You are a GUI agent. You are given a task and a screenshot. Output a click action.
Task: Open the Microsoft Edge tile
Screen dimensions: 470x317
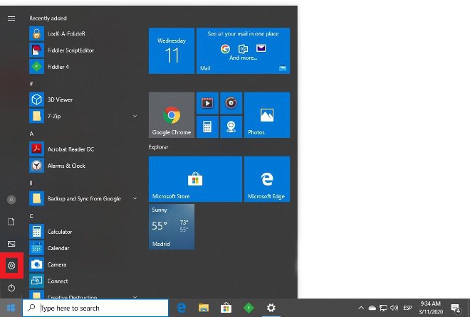click(267, 179)
